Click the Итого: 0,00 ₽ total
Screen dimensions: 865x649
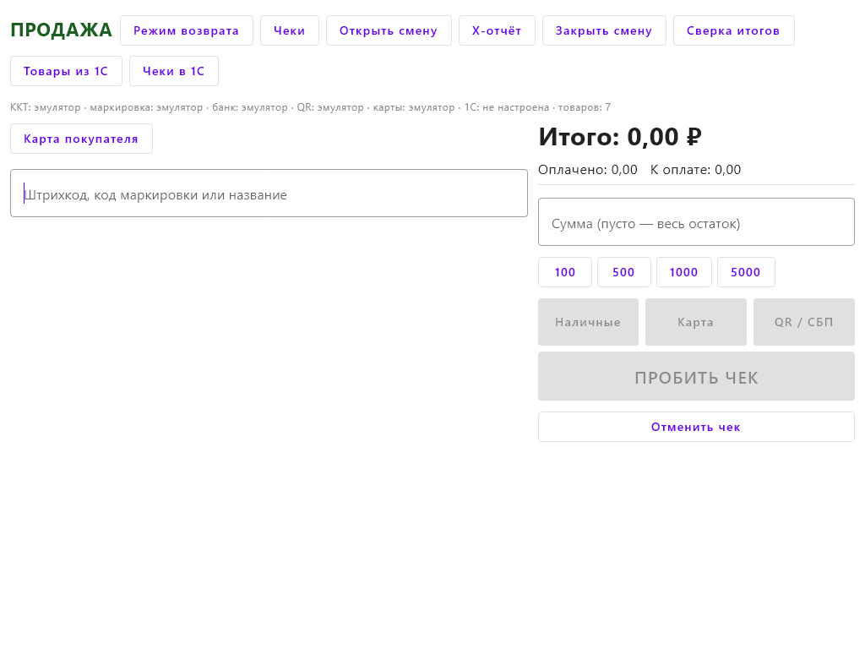(620, 137)
